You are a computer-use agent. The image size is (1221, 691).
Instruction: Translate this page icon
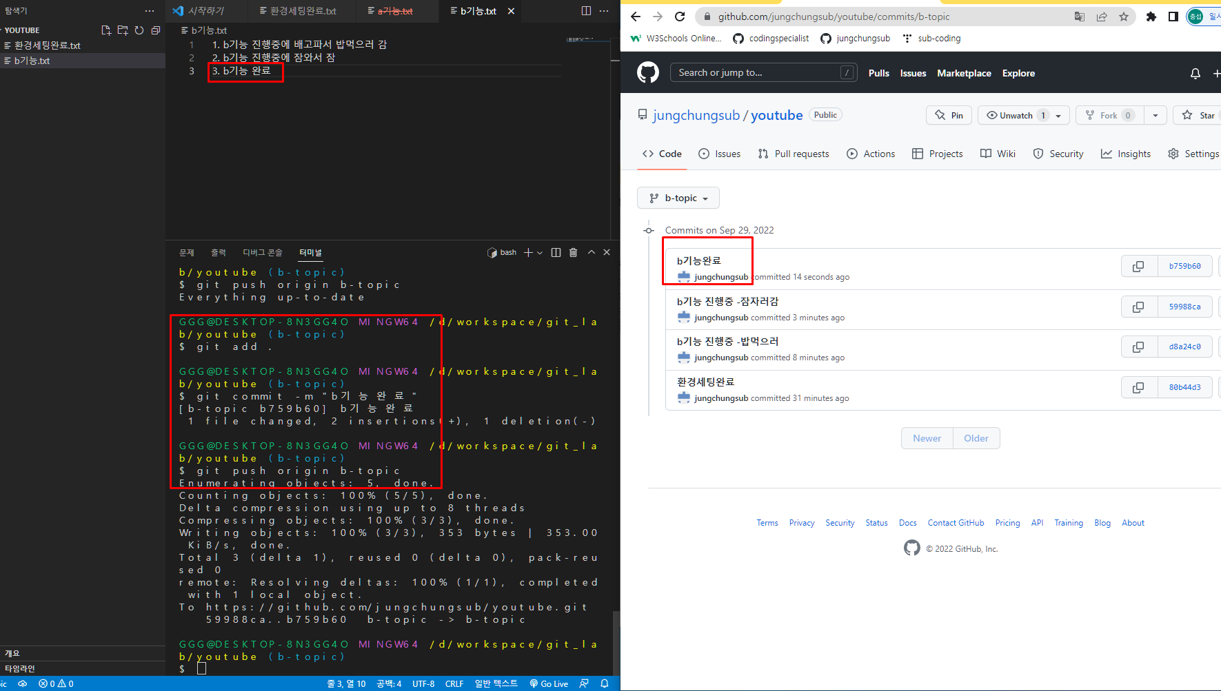click(x=1080, y=17)
